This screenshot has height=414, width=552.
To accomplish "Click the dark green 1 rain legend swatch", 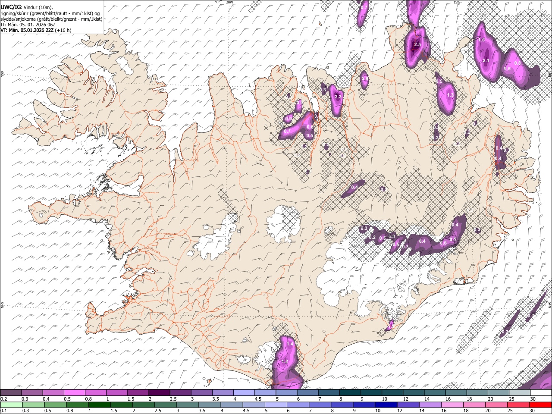I will tap(99, 405).
